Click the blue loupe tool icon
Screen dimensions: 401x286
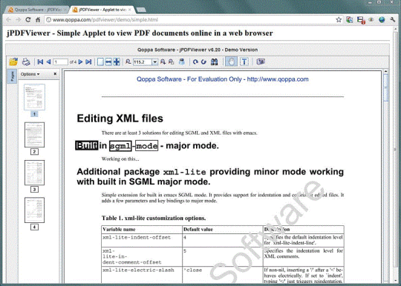click(182, 61)
